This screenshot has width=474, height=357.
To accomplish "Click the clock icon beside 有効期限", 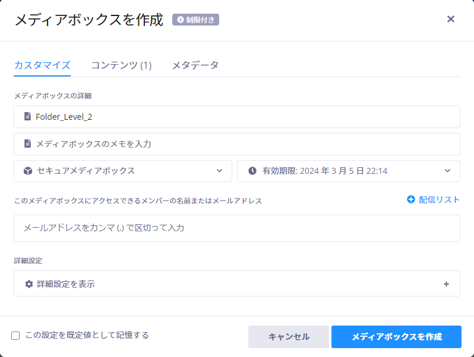I will [x=252, y=171].
